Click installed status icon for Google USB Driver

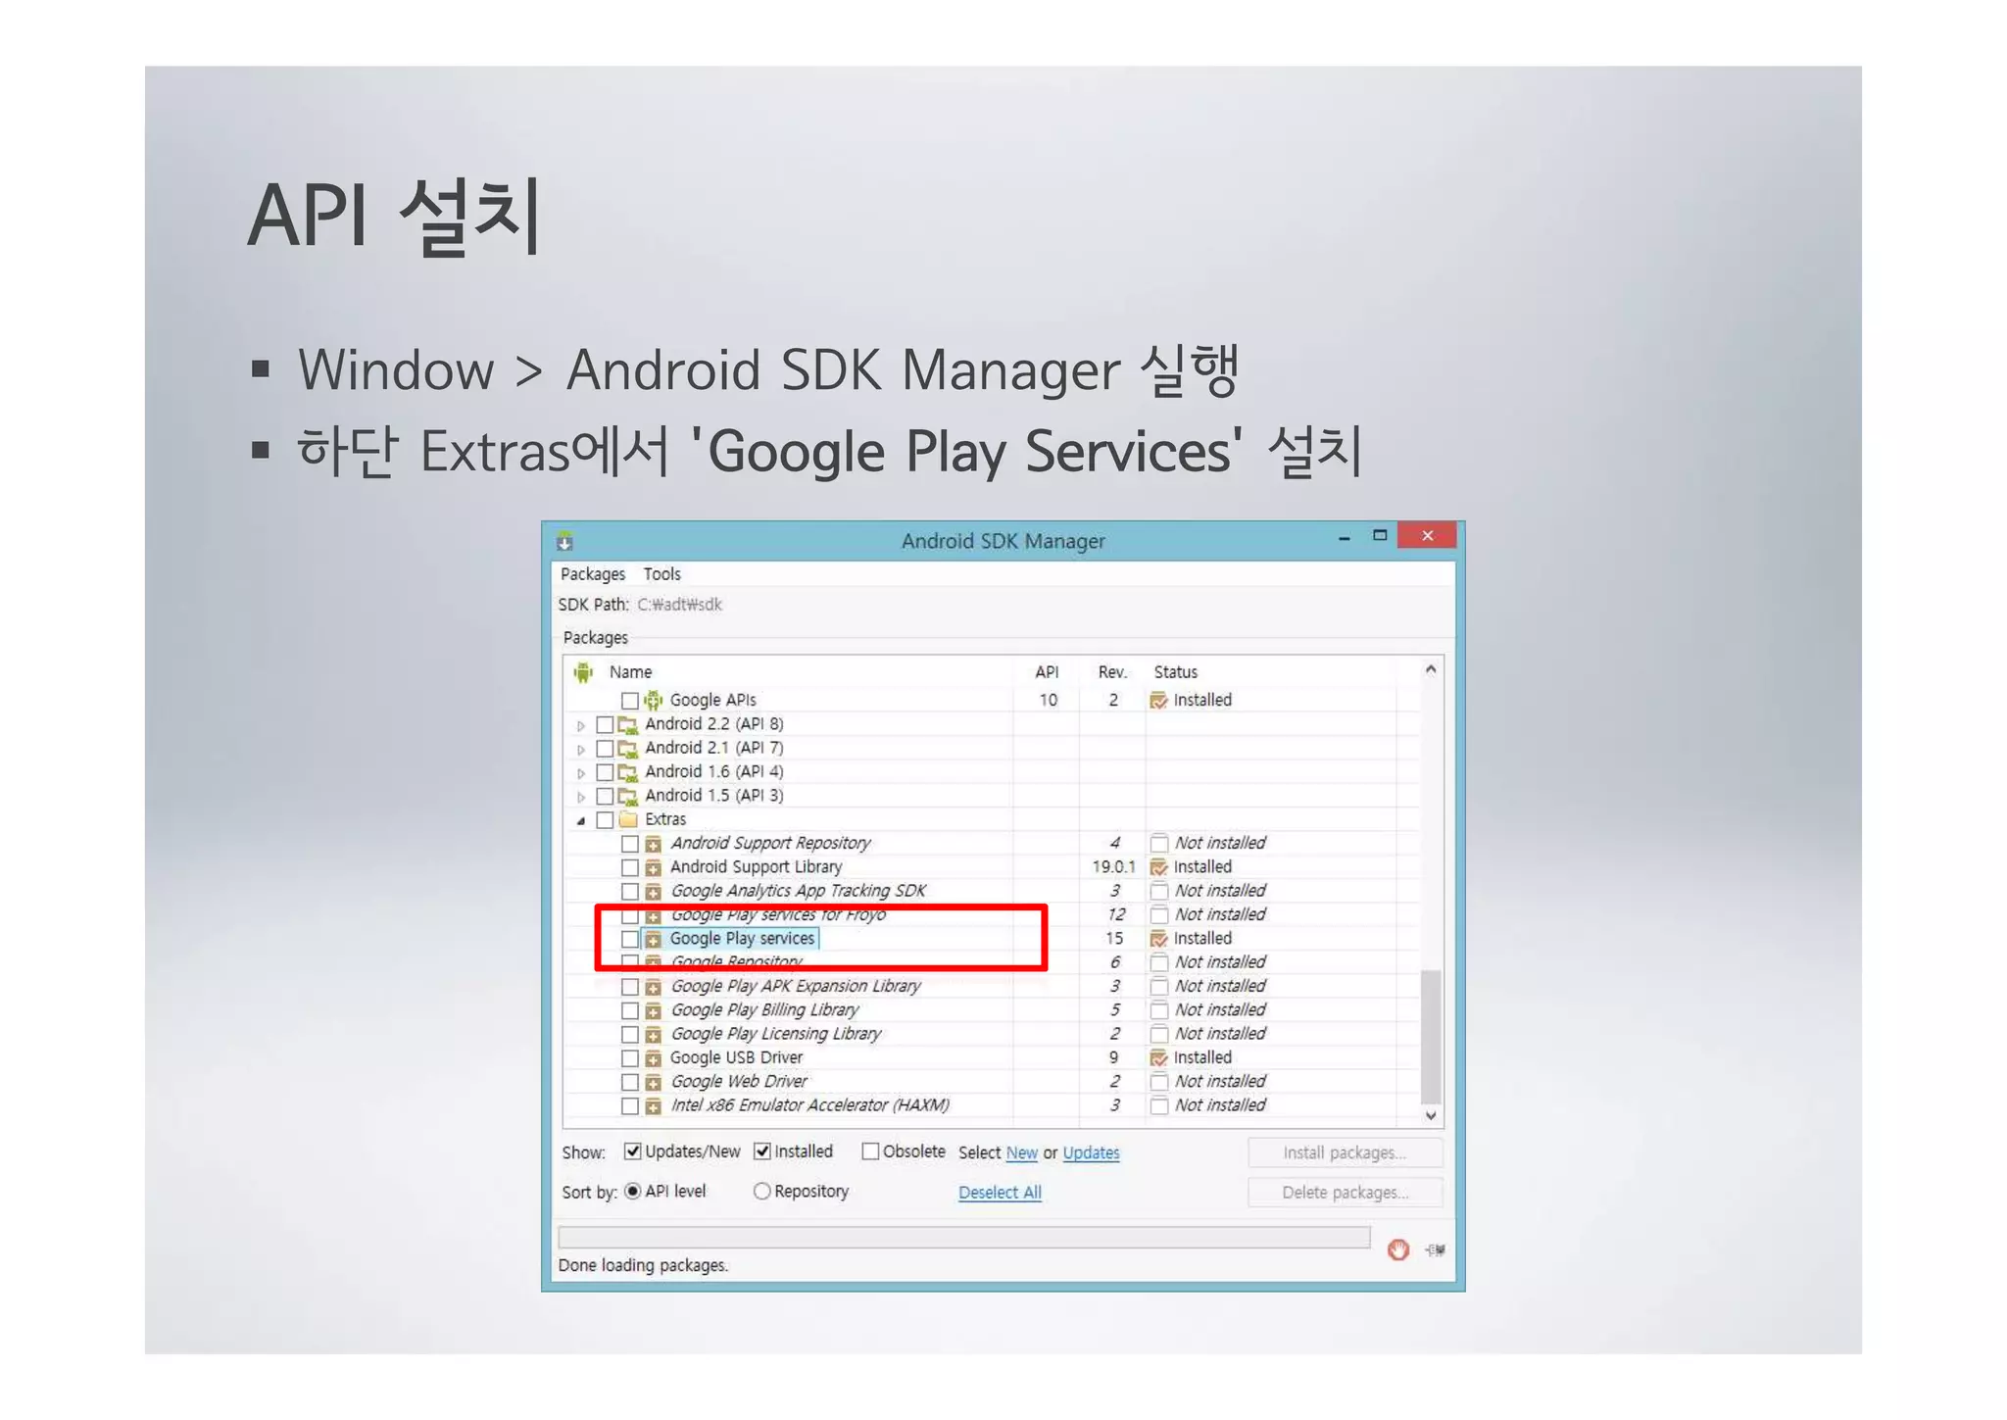pos(1158,1058)
